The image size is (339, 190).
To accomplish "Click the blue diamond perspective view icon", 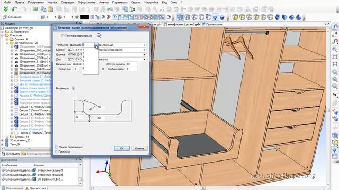I will [x=216, y=17].
